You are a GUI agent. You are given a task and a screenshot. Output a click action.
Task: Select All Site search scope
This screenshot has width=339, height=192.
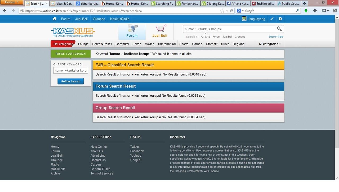click(205, 37)
